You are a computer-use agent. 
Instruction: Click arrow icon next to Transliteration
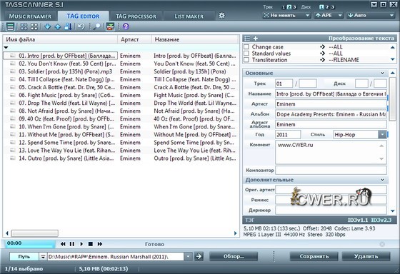(x=322, y=60)
